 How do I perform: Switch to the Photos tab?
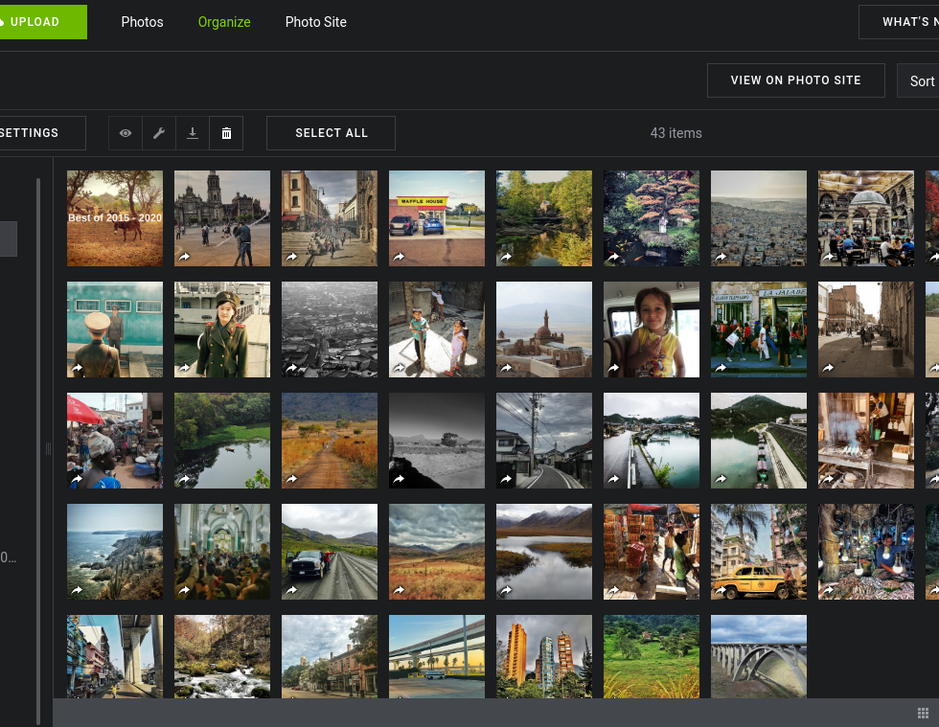tap(142, 22)
